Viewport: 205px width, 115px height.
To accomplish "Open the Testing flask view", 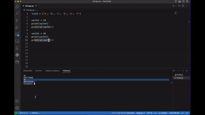I will 17,48.
